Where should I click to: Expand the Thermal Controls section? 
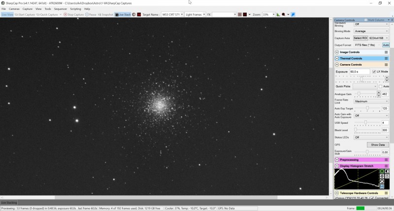(337, 58)
